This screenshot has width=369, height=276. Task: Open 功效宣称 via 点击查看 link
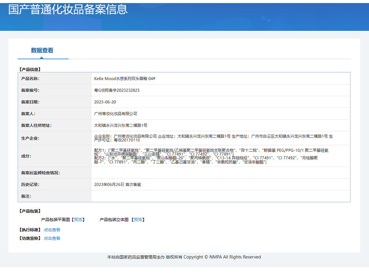click(52, 238)
